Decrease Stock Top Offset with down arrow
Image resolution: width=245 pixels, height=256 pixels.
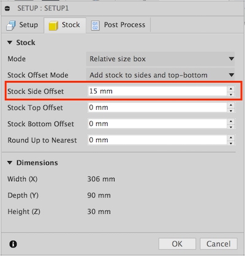(231, 111)
